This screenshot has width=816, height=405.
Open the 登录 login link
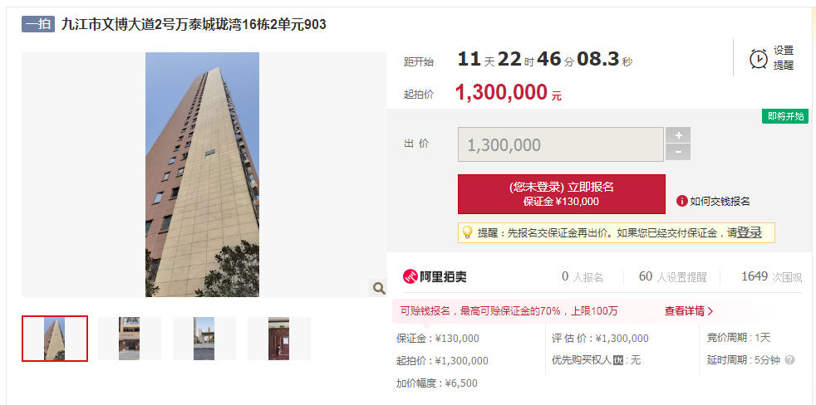(750, 233)
